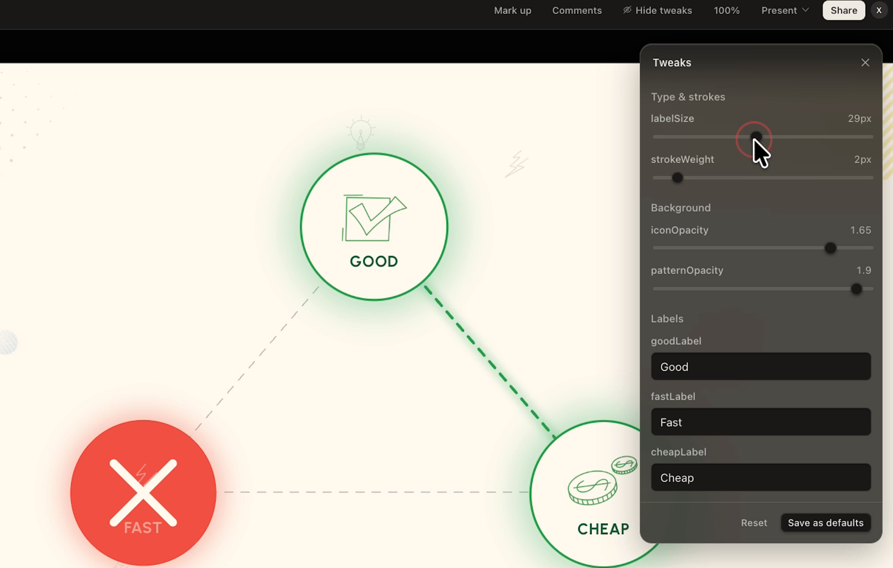Click the chevron next to Present

click(x=805, y=10)
